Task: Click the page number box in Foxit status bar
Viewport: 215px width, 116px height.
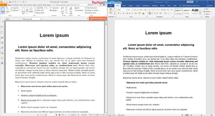Action: coord(49,115)
